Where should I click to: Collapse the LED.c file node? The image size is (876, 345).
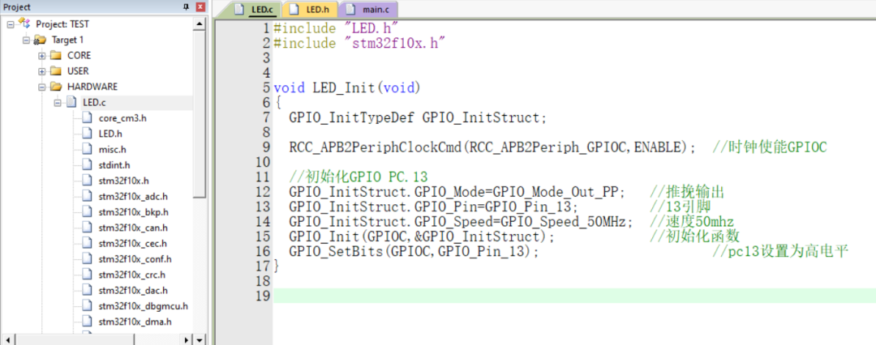click(58, 103)
